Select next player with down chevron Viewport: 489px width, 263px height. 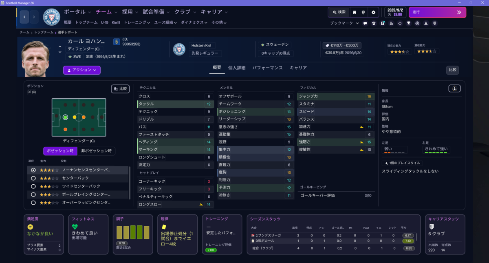coord(60,52)
